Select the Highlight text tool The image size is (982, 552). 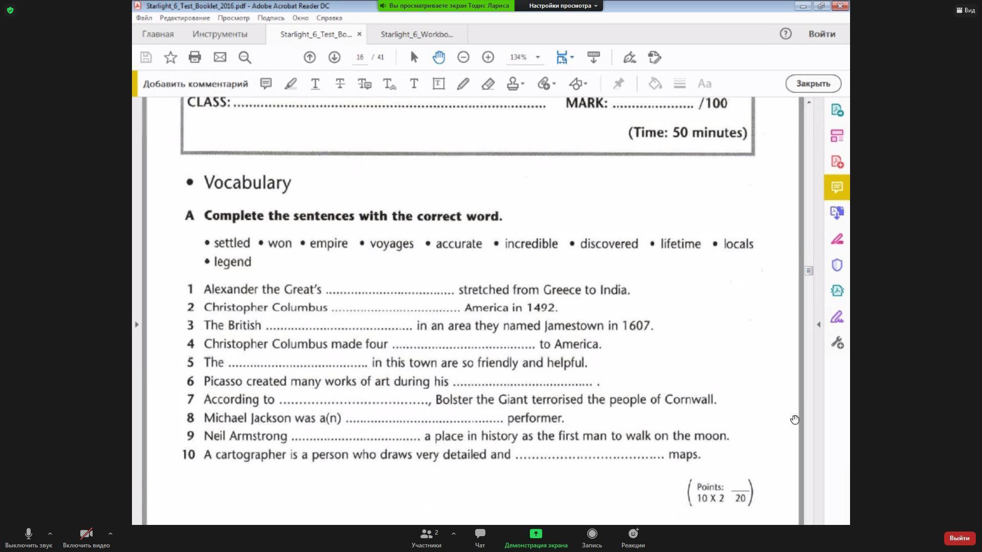point(291,84)
